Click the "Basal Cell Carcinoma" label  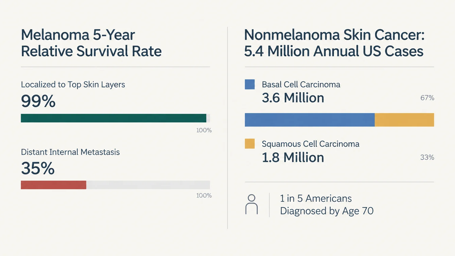[301, 84]
